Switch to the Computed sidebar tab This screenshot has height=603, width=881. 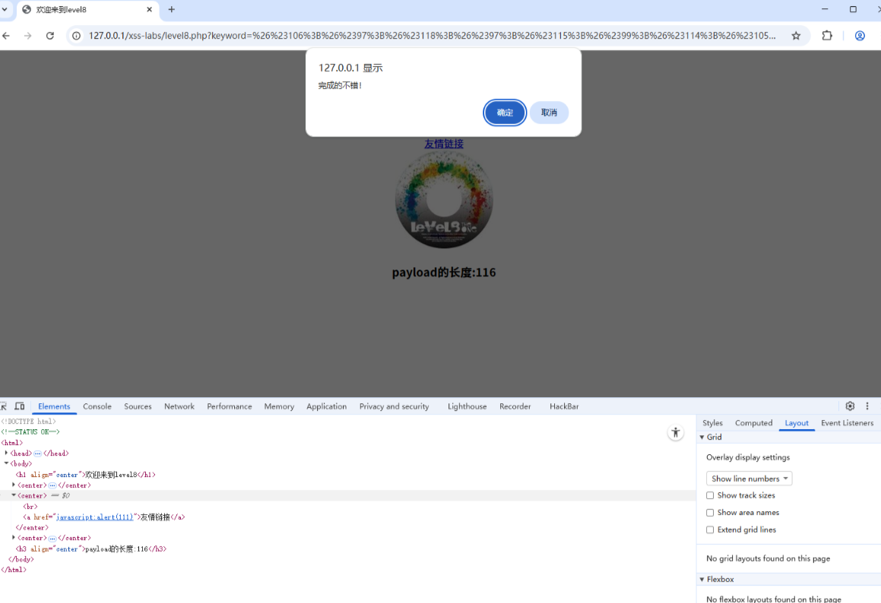click(753, 423)
